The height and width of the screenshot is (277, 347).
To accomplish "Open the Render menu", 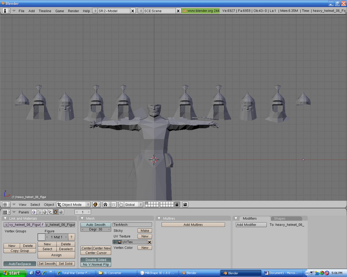I will (73, 10).
